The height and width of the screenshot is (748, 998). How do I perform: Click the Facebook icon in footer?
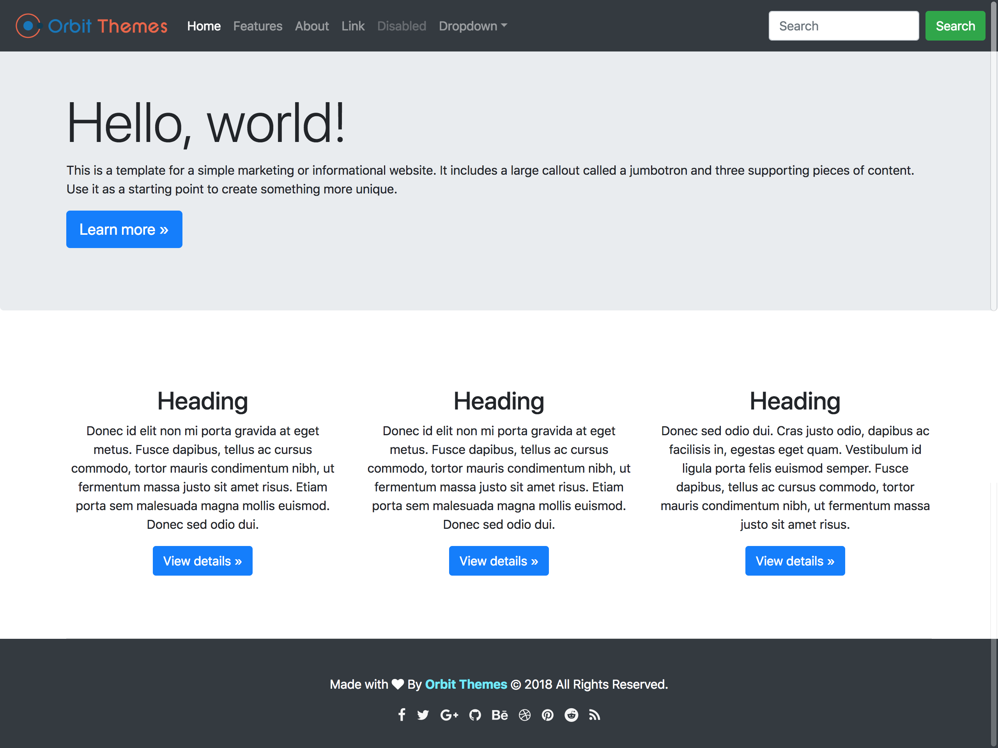(402, 714)
